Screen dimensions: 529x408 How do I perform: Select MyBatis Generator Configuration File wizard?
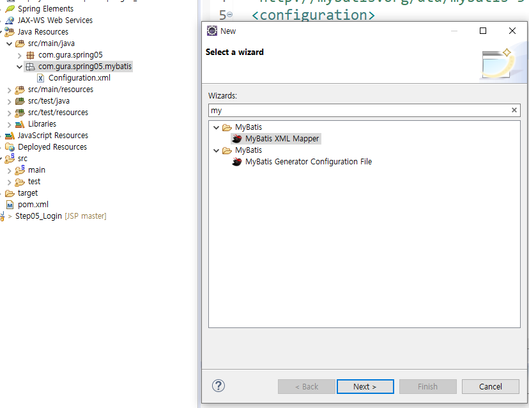pos(309,162)
